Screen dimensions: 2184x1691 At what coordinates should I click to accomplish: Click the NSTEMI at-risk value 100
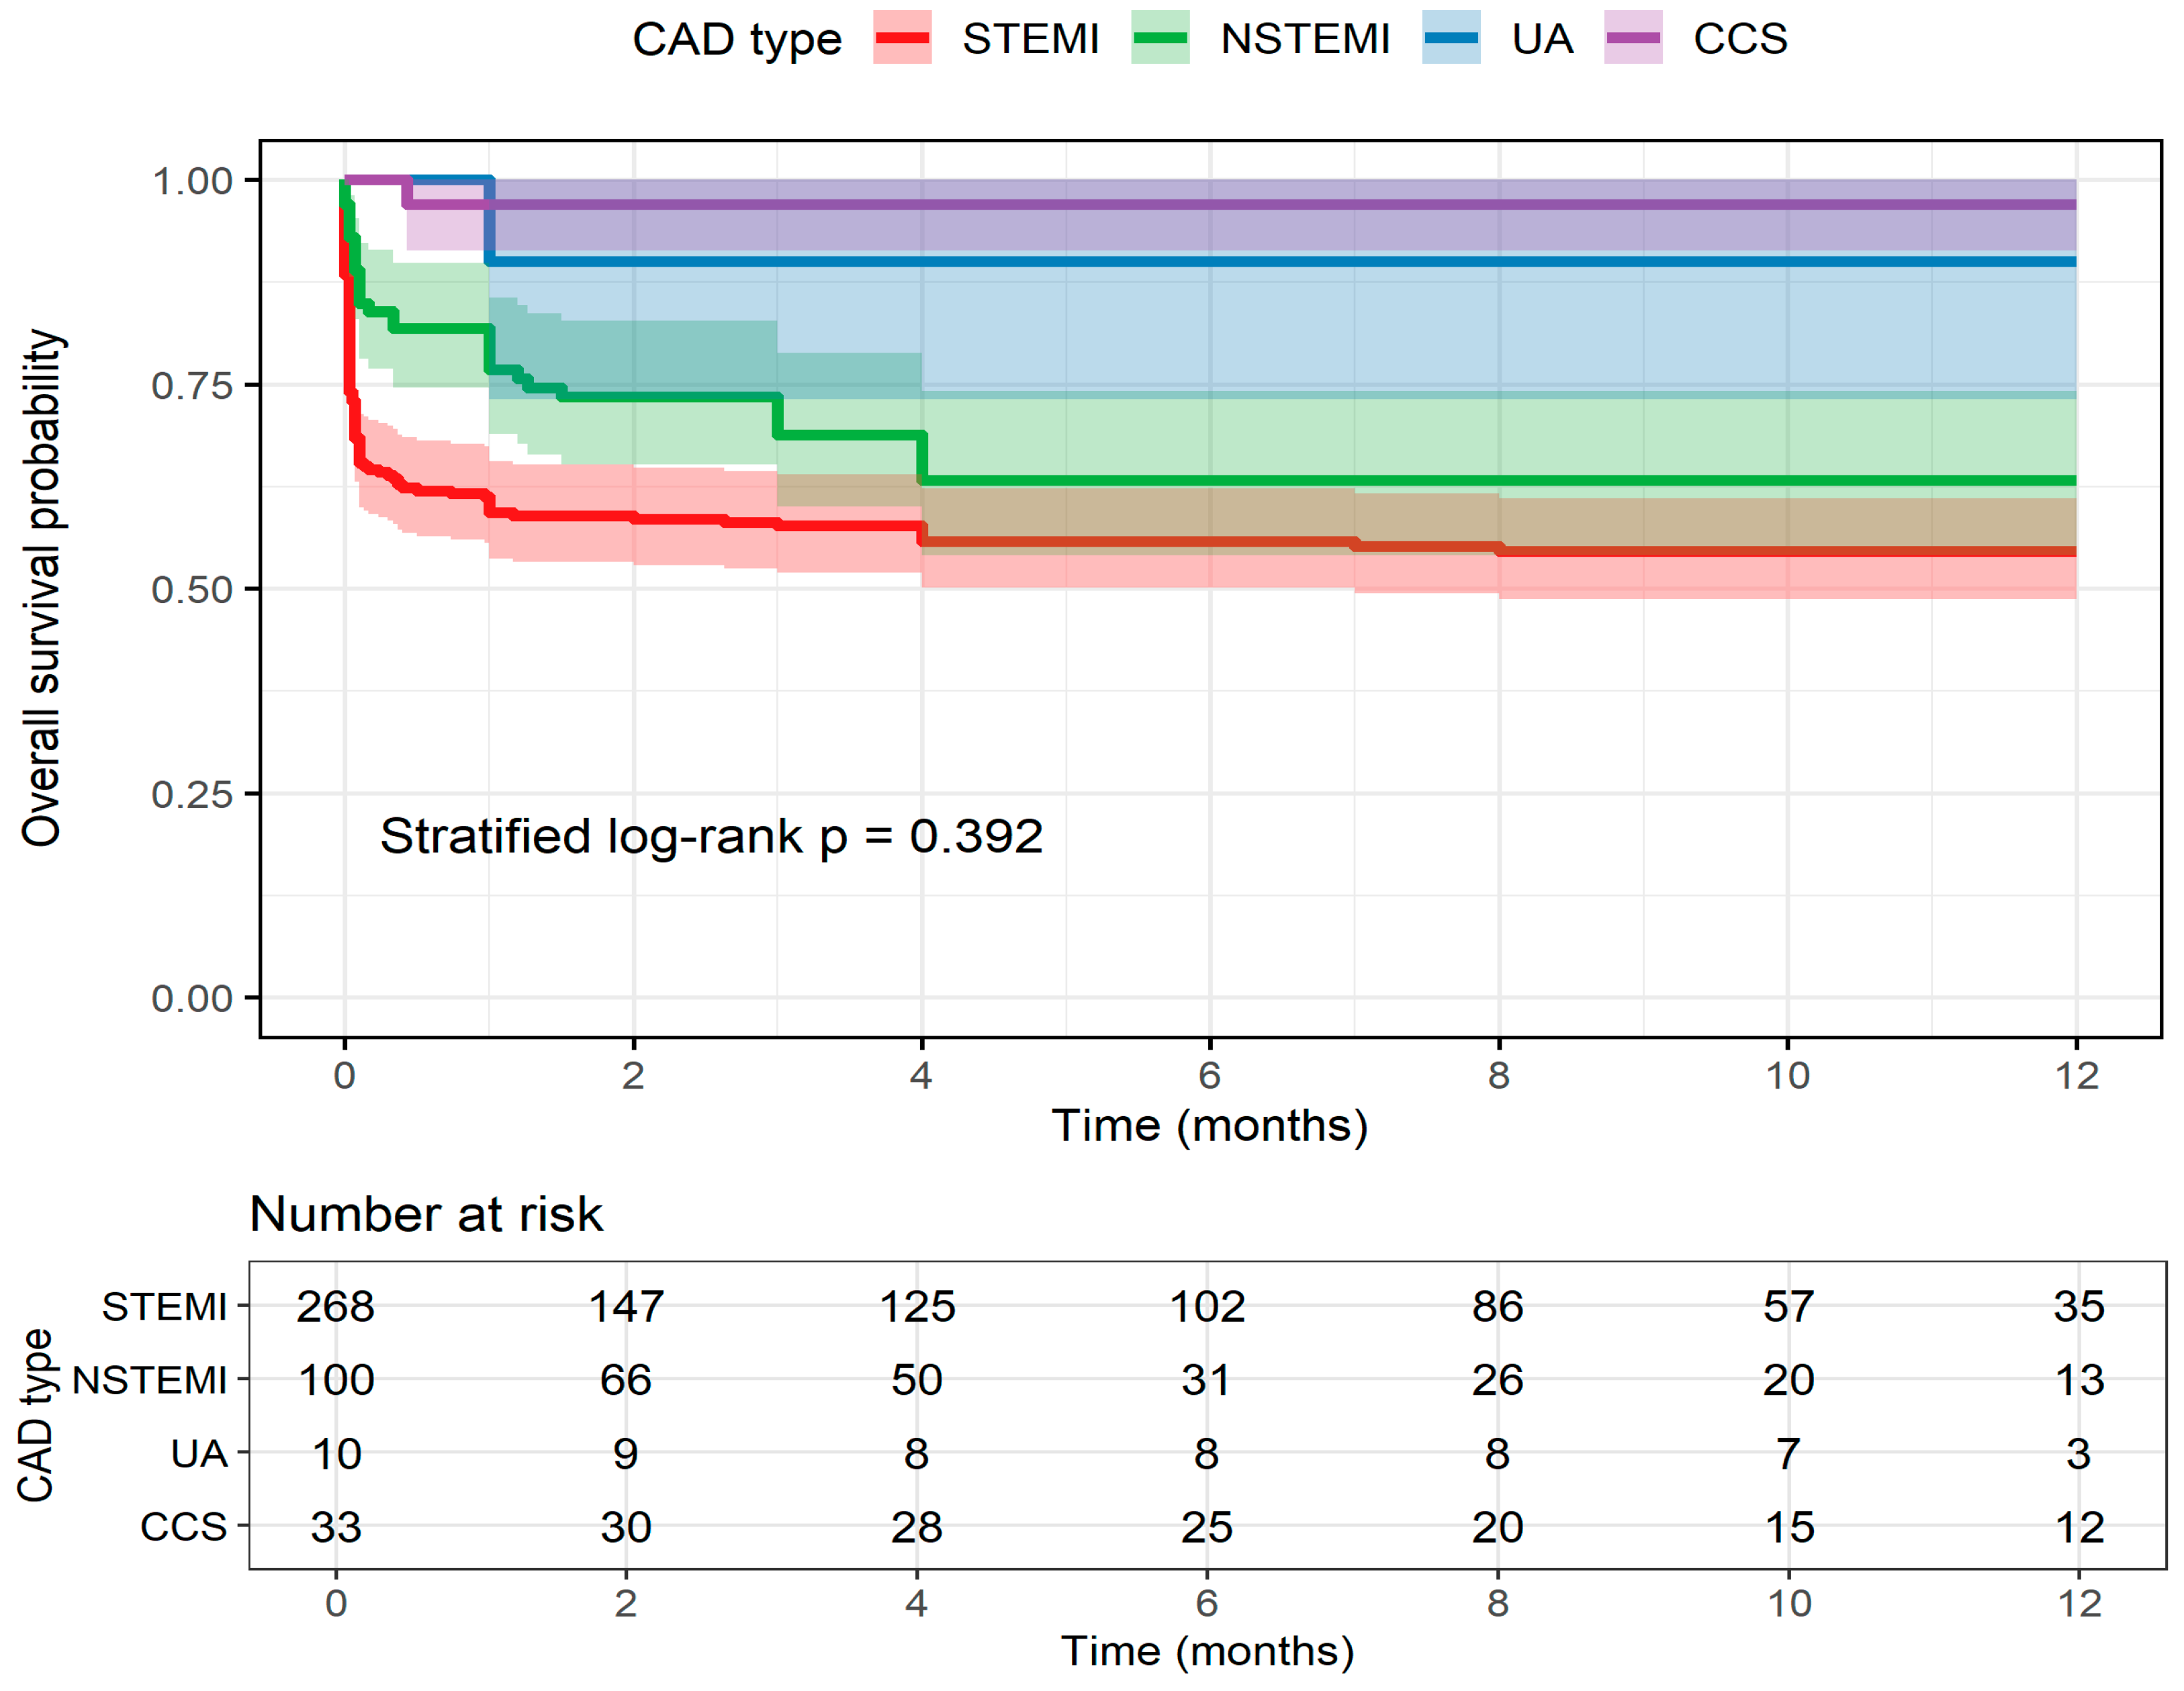click(x=335, y=1380)
